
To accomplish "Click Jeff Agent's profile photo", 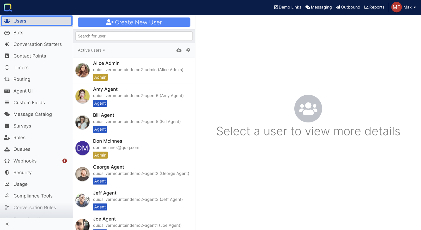I will tap(83, 200).
